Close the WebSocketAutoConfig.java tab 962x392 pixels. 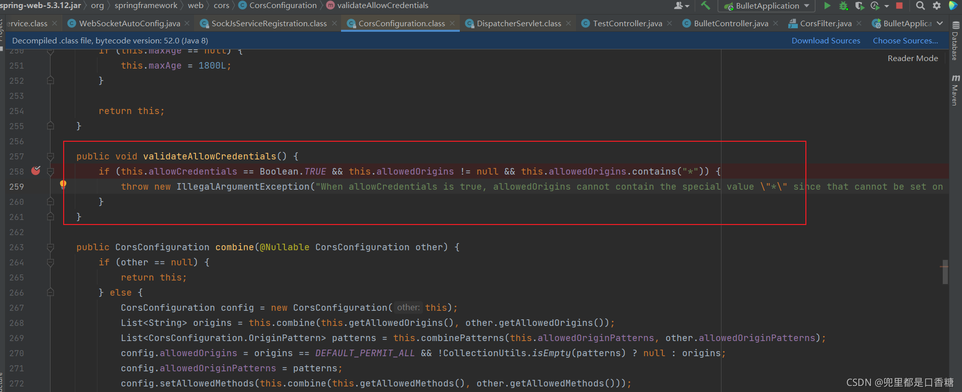(x=187, y=23)
